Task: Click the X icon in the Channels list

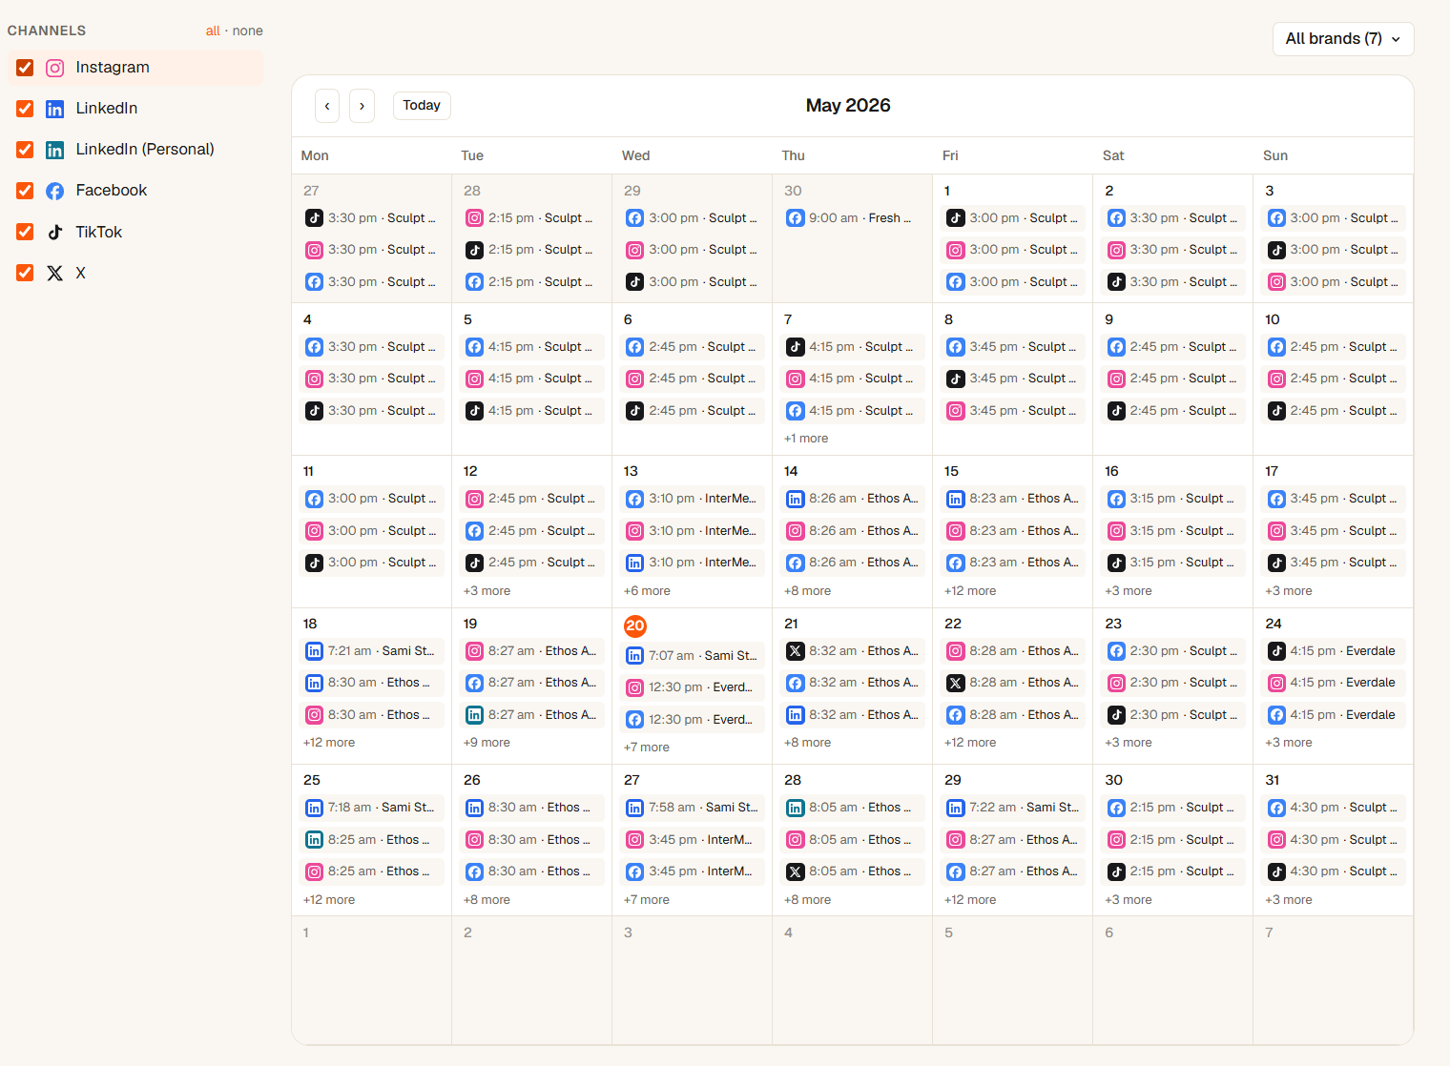Action: point(55,273)
